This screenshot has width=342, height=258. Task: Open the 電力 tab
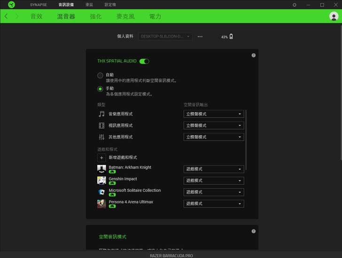coord(155,16)
